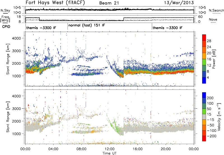224x155 pixels.
Task: Click the 'Nave' legend label
Action: coord(213,19)
